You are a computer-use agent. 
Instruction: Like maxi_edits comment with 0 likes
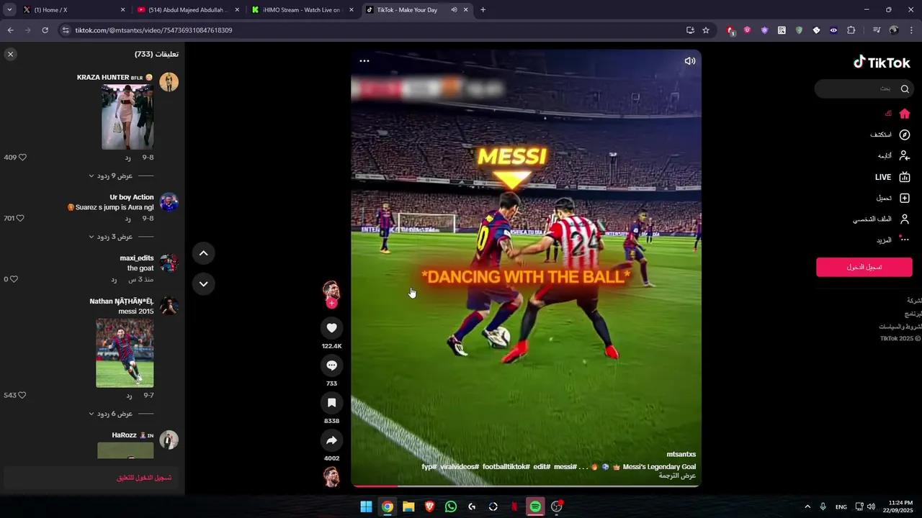click(14, 279)
